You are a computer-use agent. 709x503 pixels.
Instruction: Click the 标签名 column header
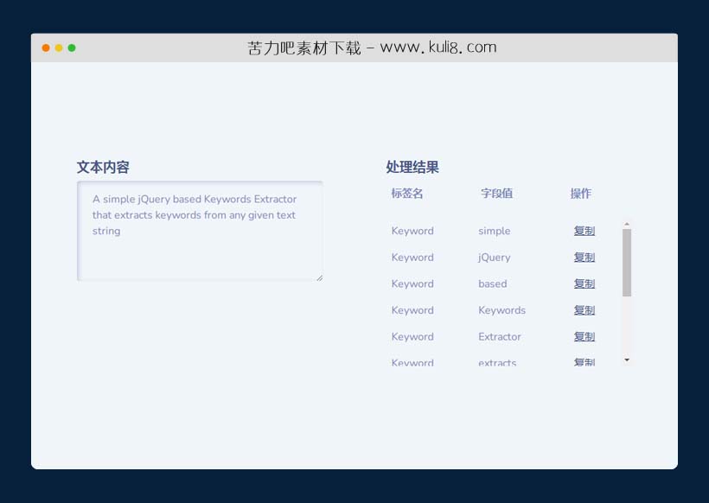(x=407, y=194)
